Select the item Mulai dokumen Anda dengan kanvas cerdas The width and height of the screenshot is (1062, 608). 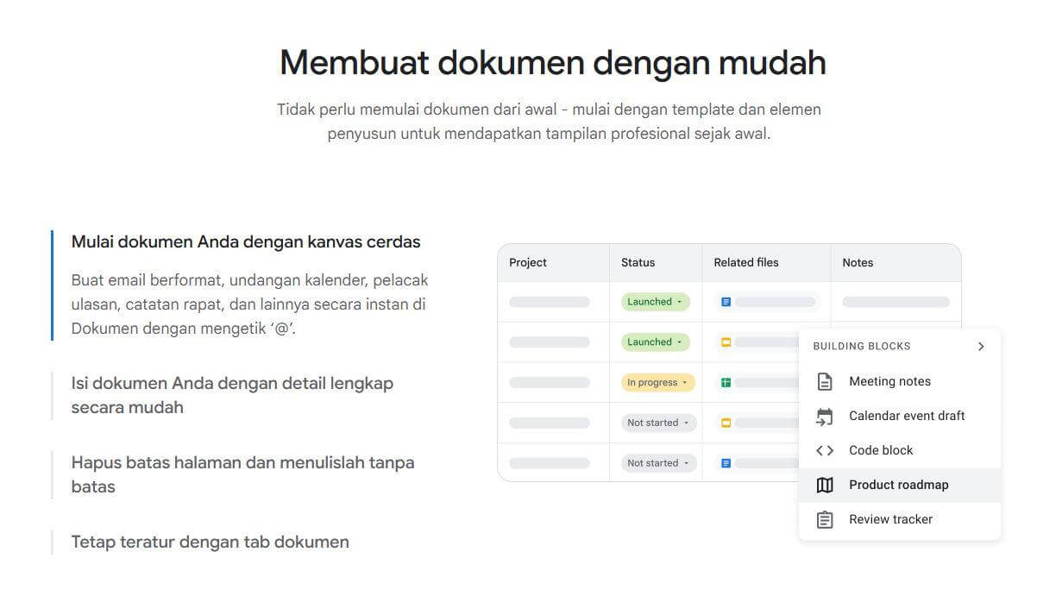tap(245, 241)
